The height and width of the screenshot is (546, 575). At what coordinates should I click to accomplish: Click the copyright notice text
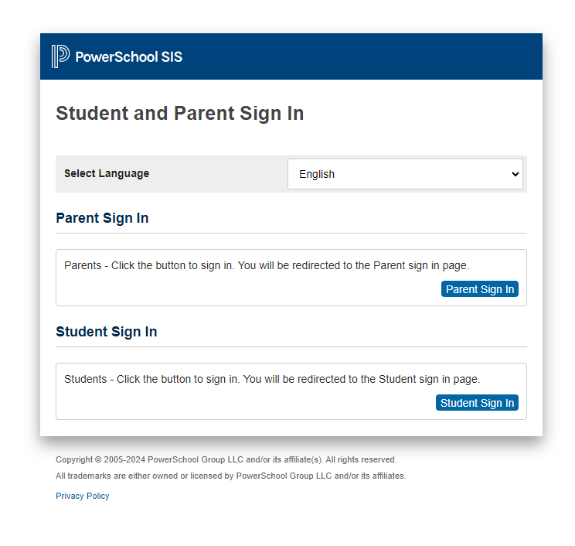226,459
